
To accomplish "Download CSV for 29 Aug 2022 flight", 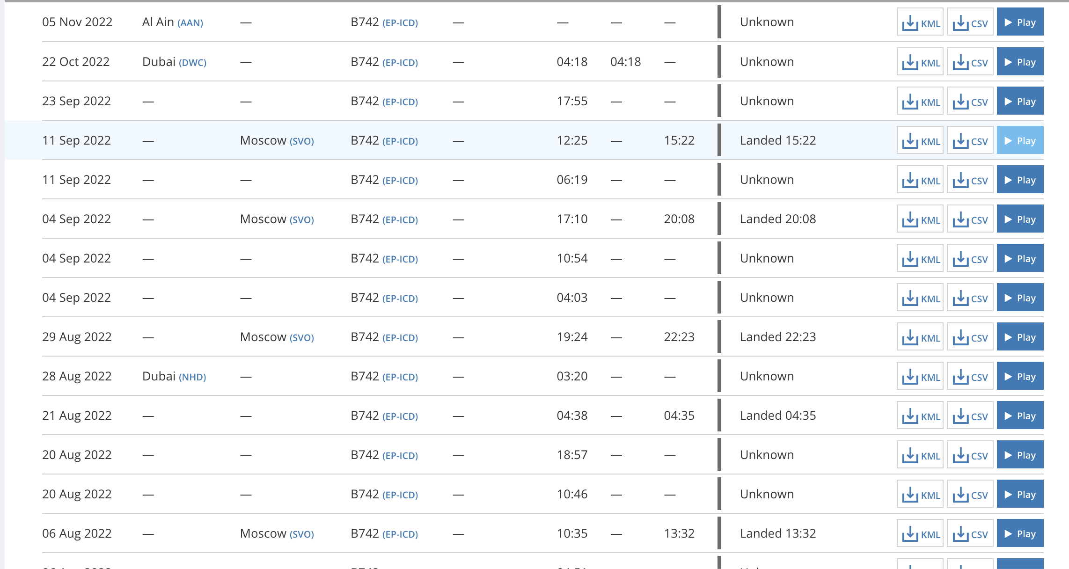I will coord(970,336).
